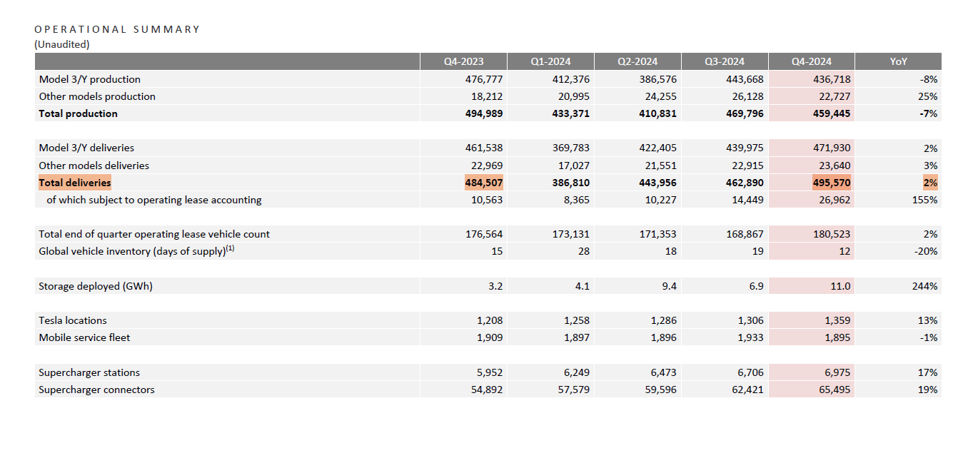Click the 244% YoY value

(x=926, y=286)
